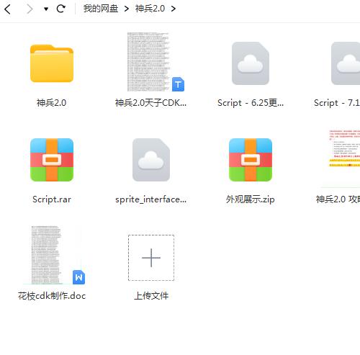Open the 神兵2.0 yellow folder
Screen dimensions: 360x355
52,63
